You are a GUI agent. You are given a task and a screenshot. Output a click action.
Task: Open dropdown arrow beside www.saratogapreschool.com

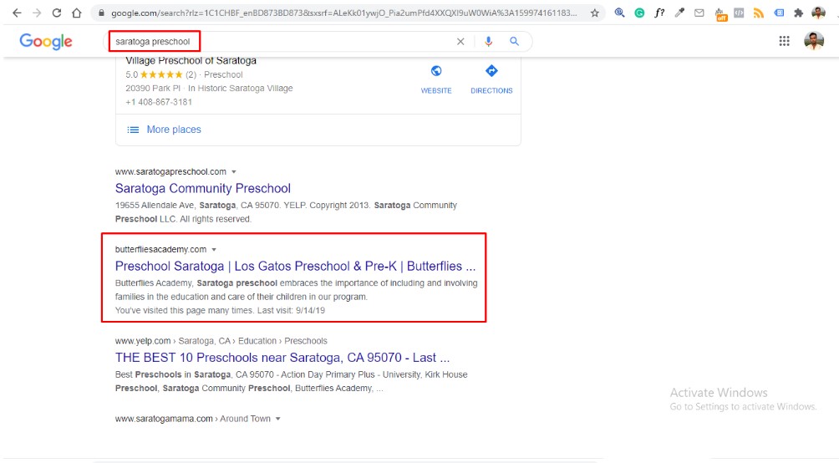click(234, 172)
